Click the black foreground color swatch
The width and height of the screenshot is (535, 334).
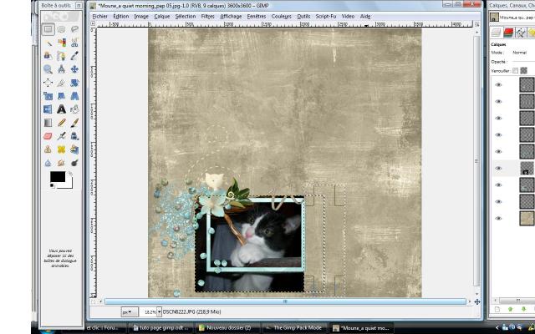coord(58,176)
